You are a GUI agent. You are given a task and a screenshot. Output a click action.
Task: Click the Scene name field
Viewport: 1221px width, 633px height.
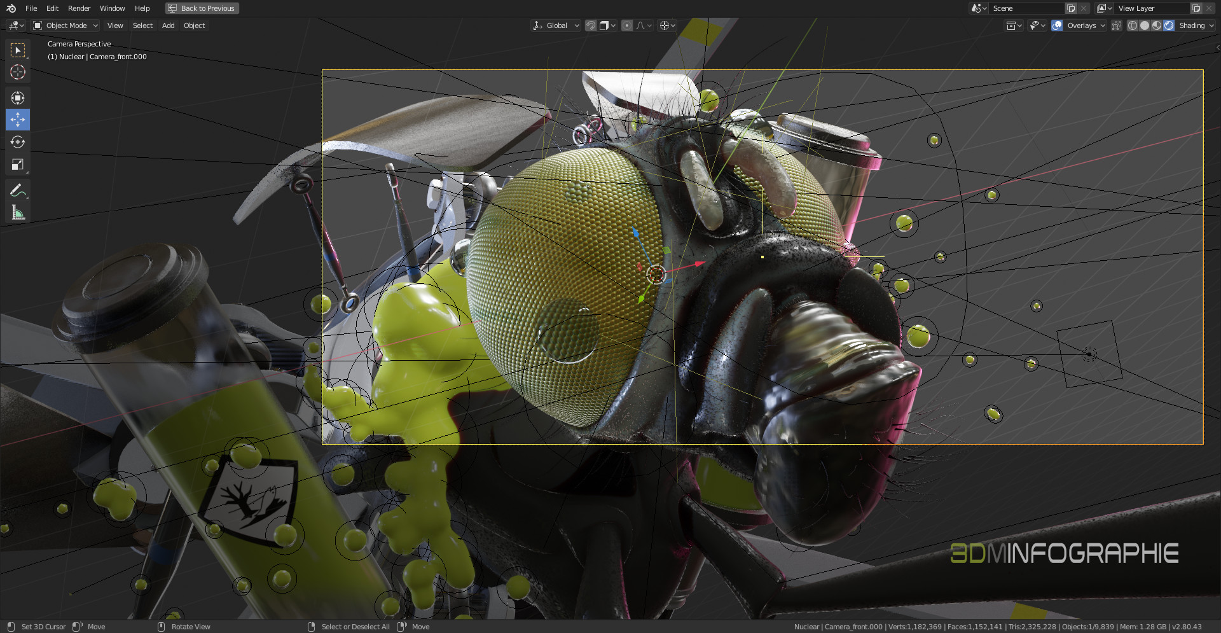coord(1026,8)
